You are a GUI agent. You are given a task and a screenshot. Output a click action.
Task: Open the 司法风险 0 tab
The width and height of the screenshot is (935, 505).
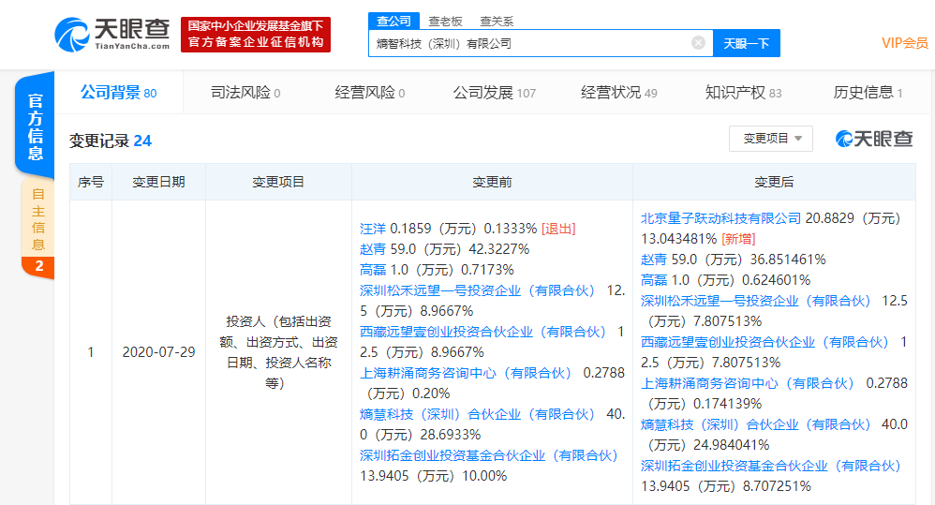click(x=245, y=93)
